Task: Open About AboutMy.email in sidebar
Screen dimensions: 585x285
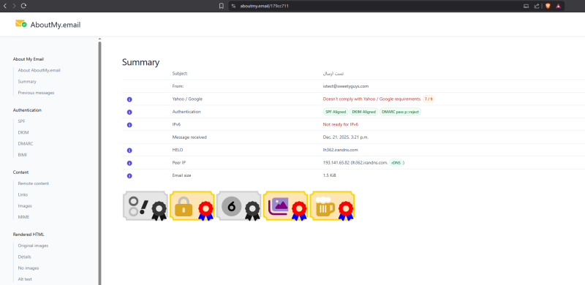Action: [x=39, y=70]
